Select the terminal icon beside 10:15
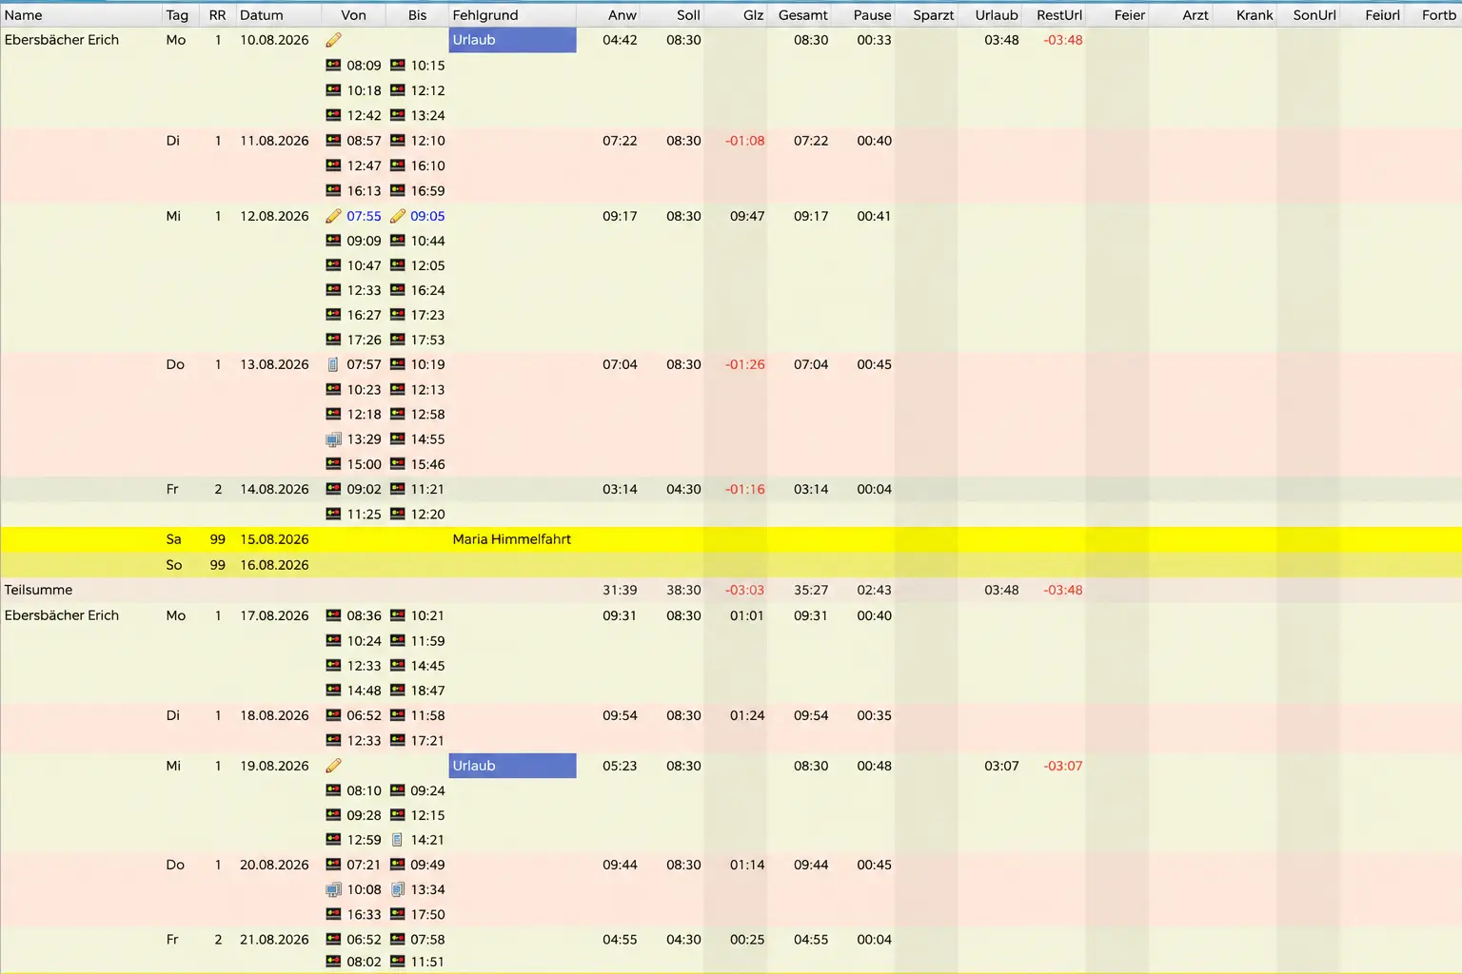 (398, 66)
